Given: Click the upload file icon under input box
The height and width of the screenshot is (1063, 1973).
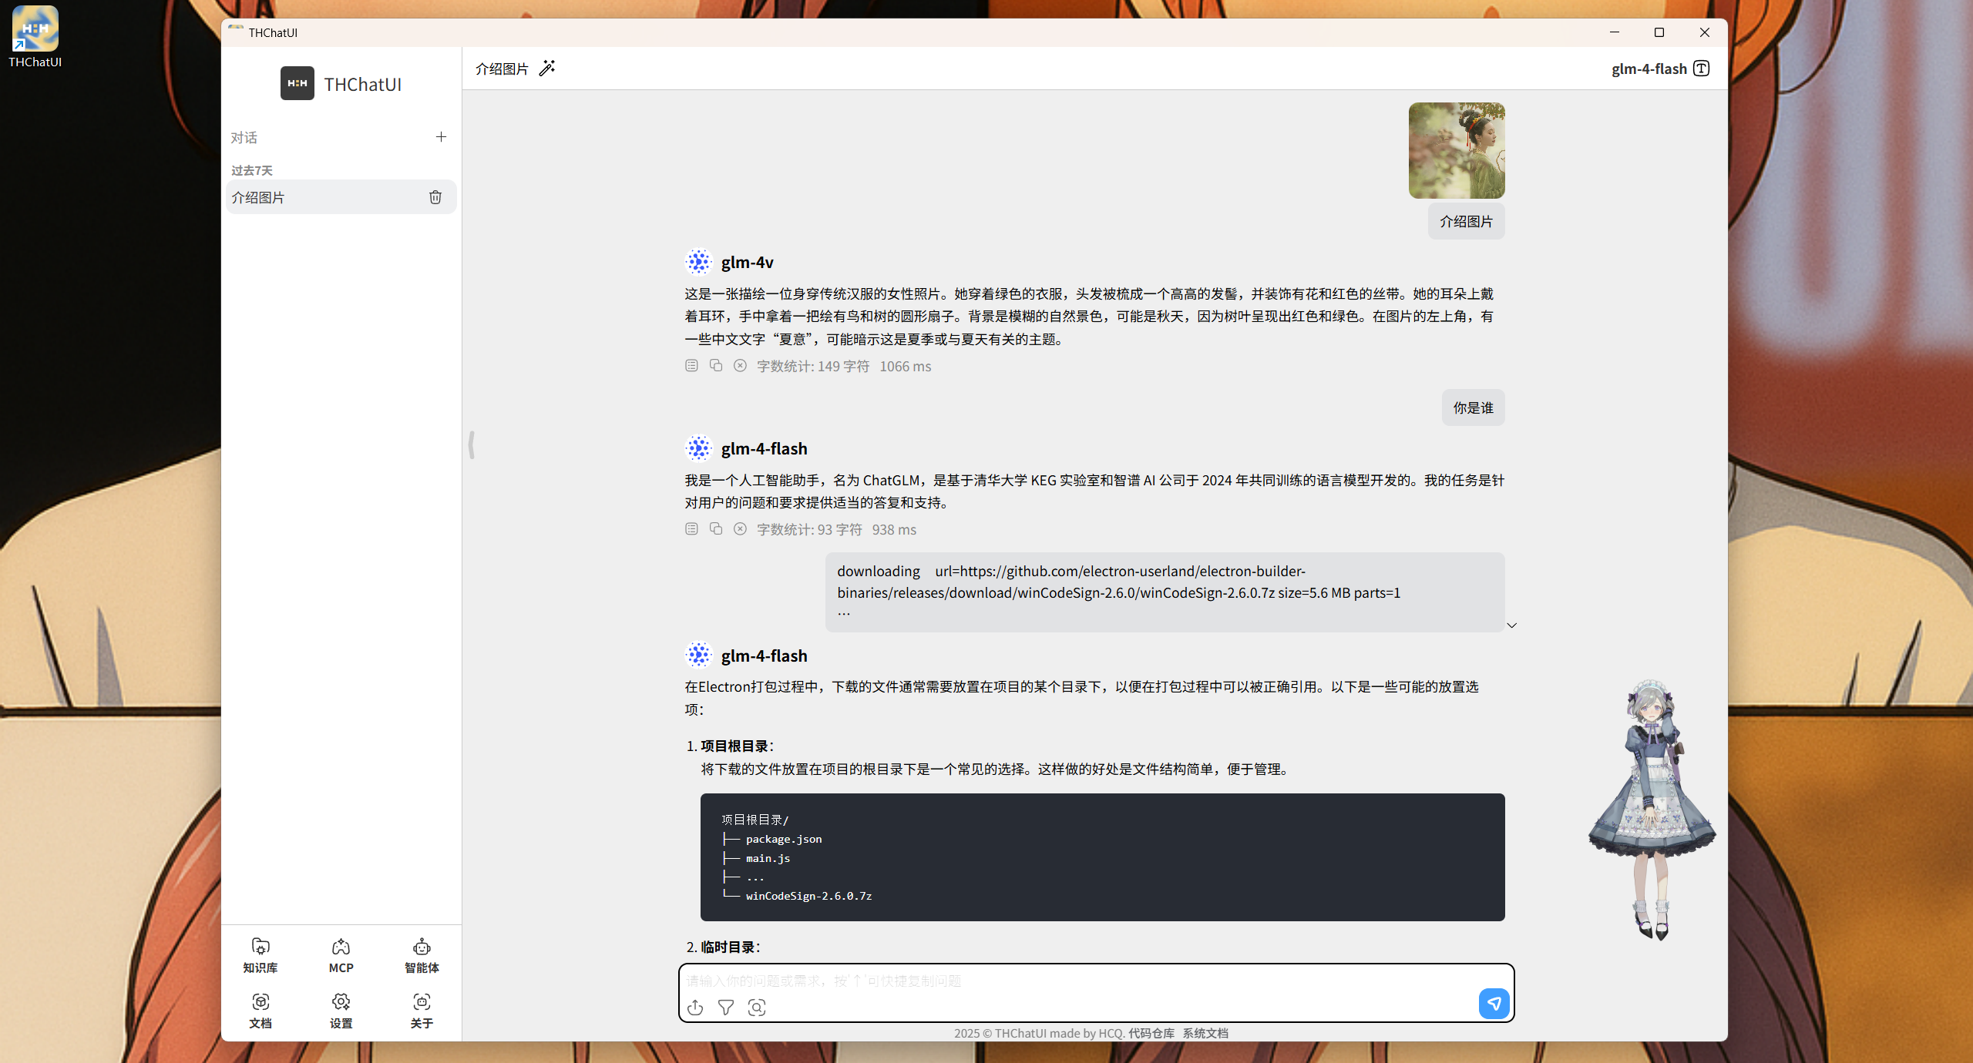Looking at the screenshot, I should pos(695,1008).
